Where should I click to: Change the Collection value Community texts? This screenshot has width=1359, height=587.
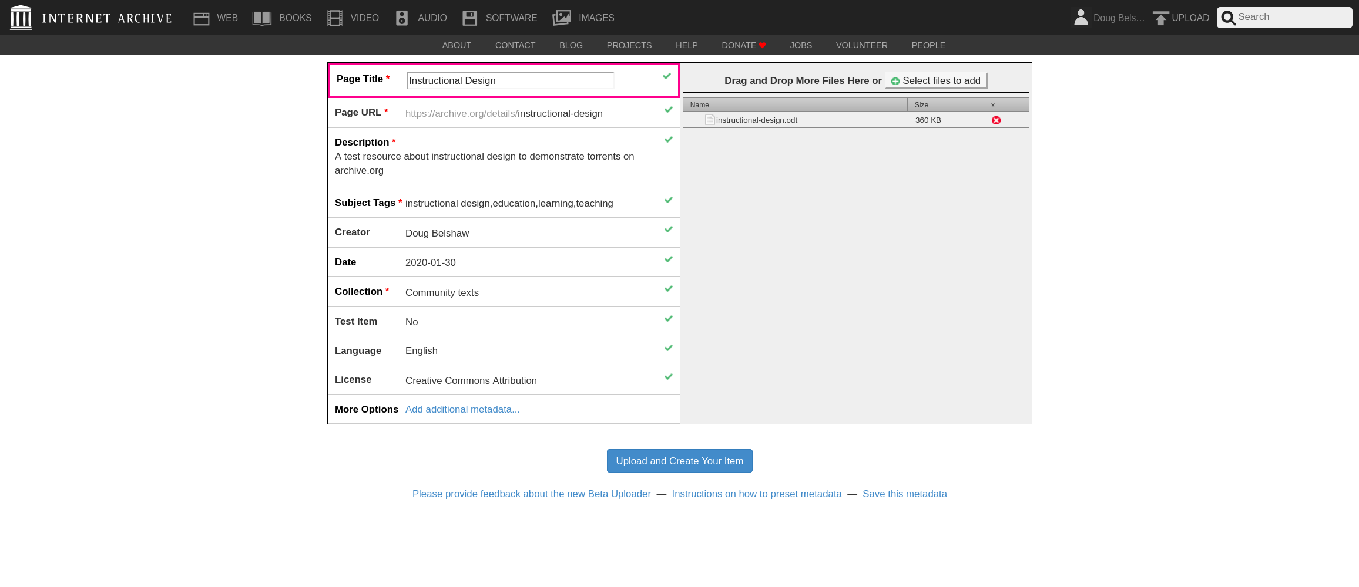(442, 292)
